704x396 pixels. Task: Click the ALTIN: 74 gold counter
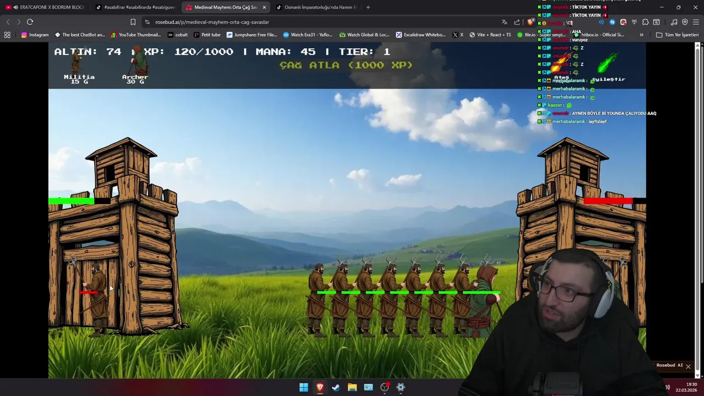click(x=87, y=52)
